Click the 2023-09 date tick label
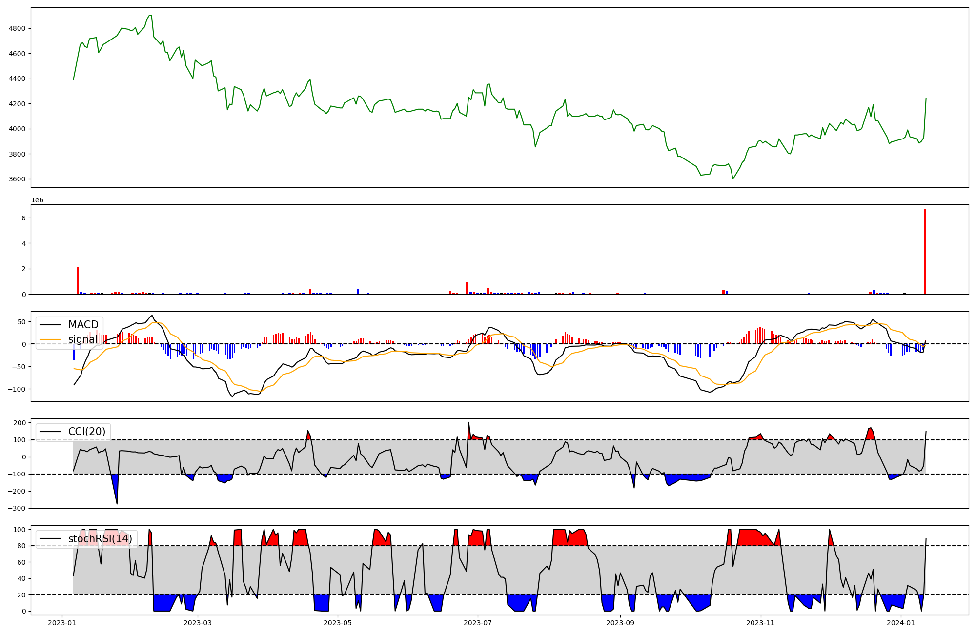The image size is (976, 634). coord(620,623)
